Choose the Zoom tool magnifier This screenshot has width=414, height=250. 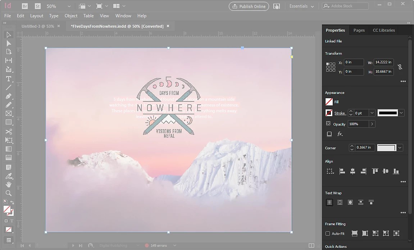coord(8,193)
